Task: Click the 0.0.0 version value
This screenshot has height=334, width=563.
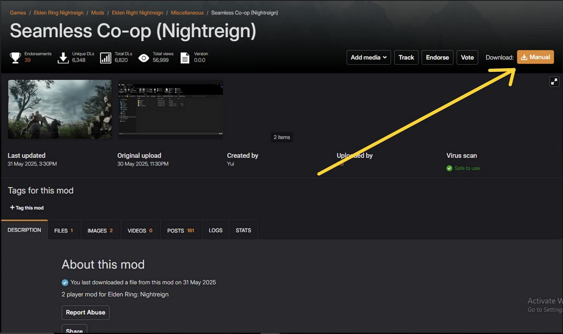Action: pyautogui.click(x=200, y=60)
